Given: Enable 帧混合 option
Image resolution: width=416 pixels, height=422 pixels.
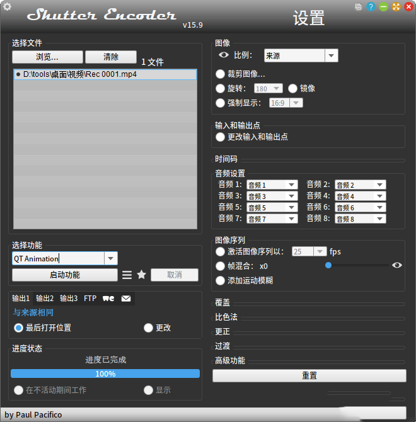Looking at the screenshot, I should click(220, 266).
